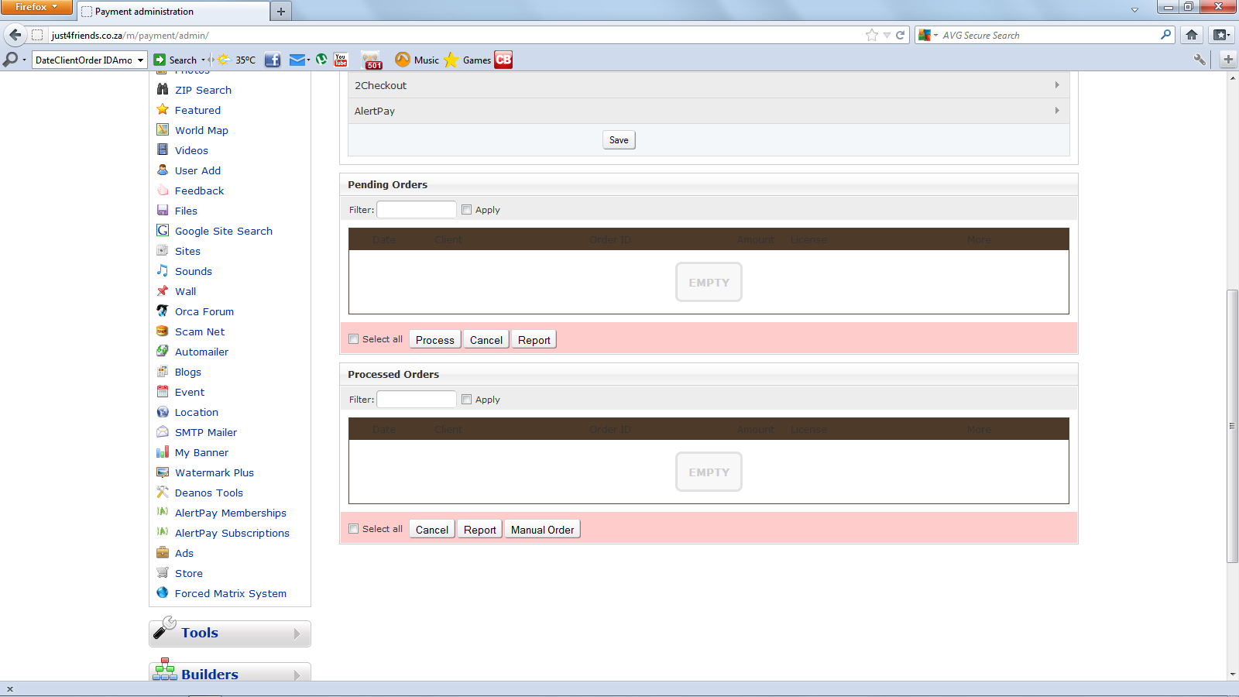The width and height of the screenshot is (1239, 697).
Task: Click the Process button for pending orders
Action: (x=434, y=340)
